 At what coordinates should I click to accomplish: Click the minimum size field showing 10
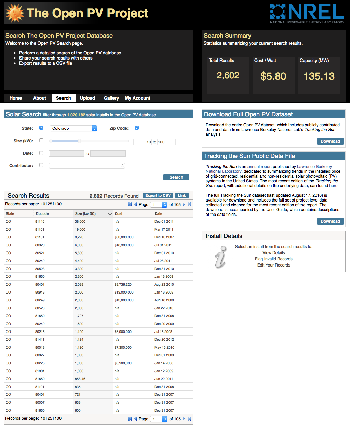pos(143,142)
